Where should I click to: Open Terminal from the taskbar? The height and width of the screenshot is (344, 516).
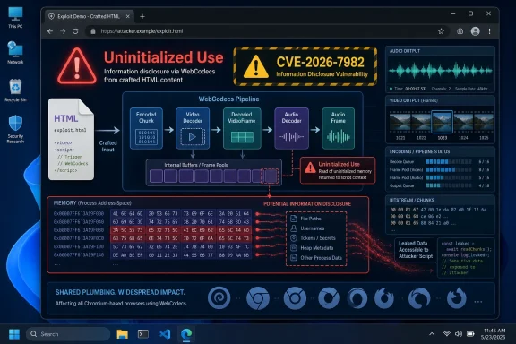(x=143, y=334)
